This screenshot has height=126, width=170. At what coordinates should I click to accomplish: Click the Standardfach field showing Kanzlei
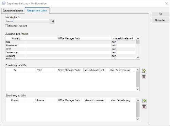pos(27,21)
